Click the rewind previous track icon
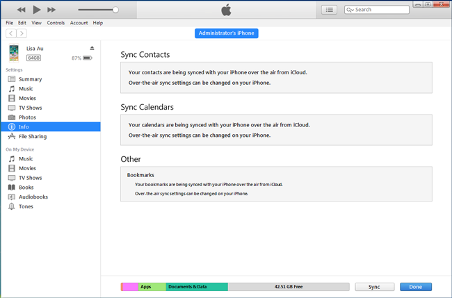The width and height of the screenshot is (452, 298). click(22, 10)
